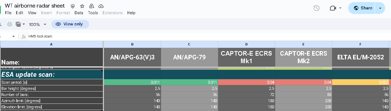Click the View only mode button
The height and width of the screenshot is (111, 391).
pyautogui.click(x=70, y=24)
